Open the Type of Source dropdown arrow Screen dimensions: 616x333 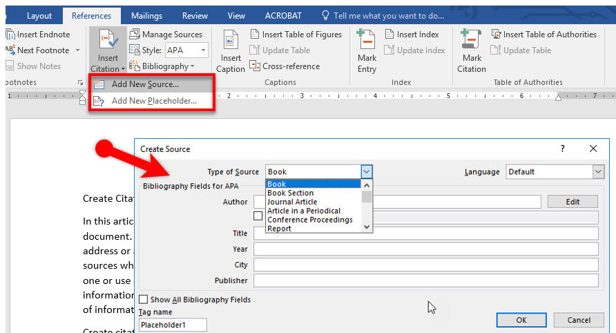point(366,172)
